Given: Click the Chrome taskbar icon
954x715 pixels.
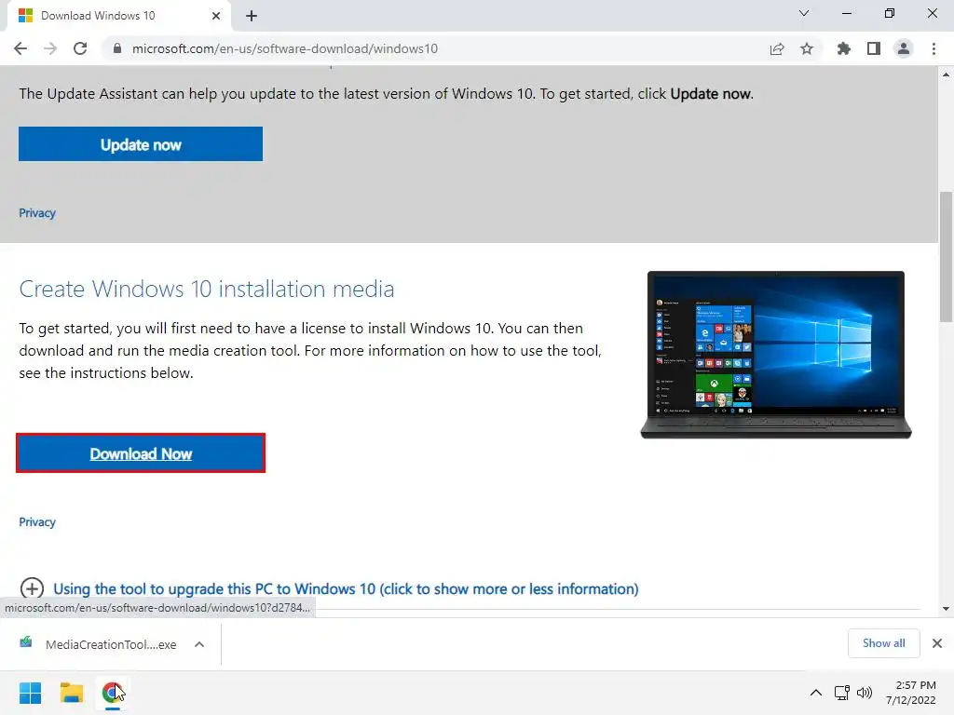Looking at the screenshot, I should [112, 693].
